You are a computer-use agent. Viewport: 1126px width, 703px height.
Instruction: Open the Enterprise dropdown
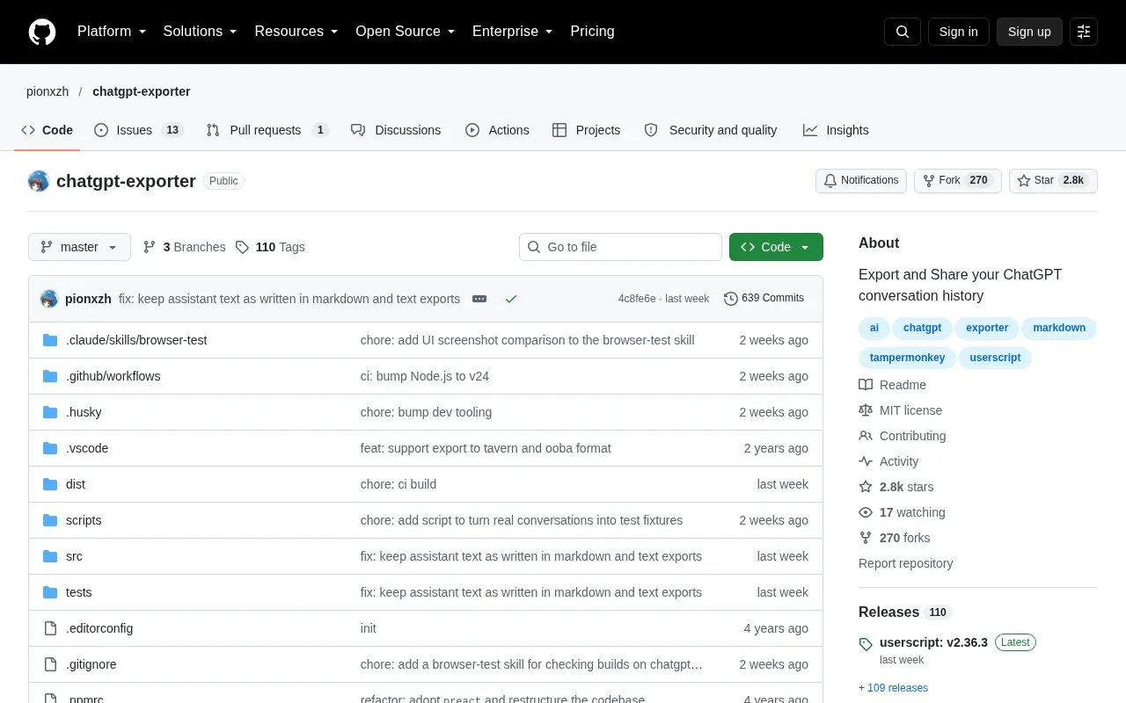coord(513,32)
